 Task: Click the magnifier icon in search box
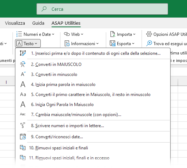pos(44,9)
